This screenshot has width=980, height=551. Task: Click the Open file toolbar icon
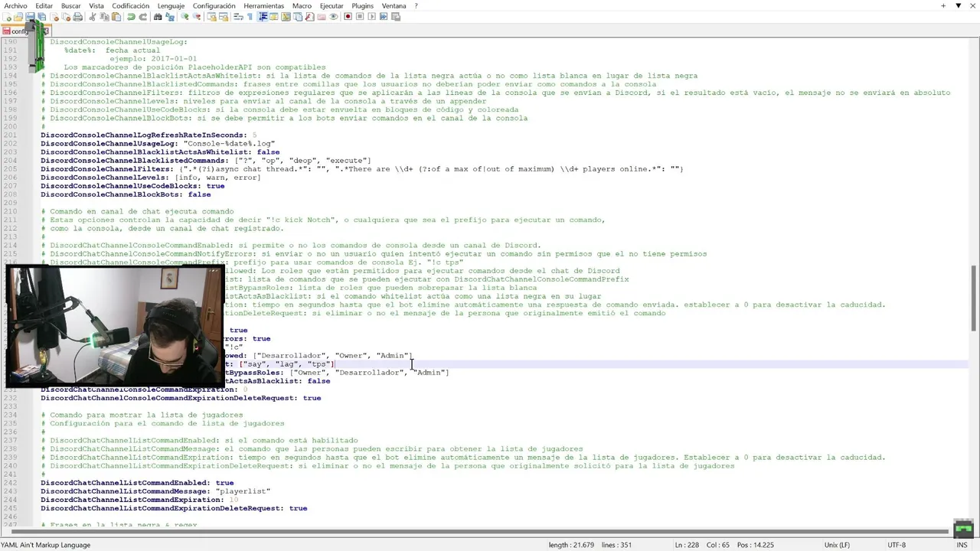click(x=18, y=16)
